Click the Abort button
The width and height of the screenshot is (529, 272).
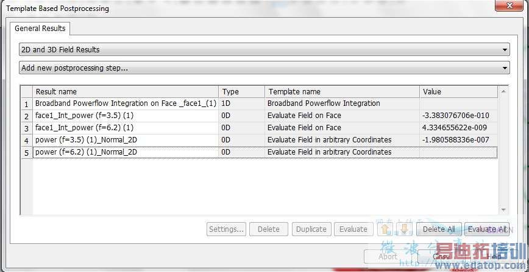[388, 257]
